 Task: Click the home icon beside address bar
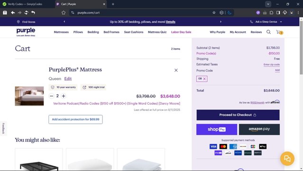point(64,12)
